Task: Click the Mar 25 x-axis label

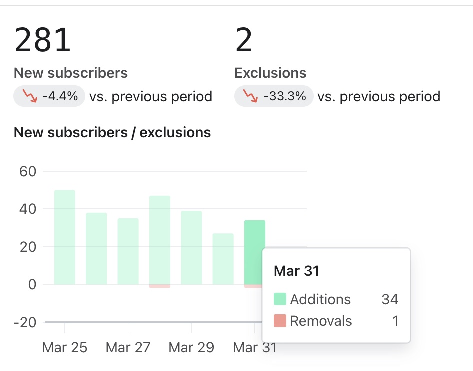Action: pos(65,347)
